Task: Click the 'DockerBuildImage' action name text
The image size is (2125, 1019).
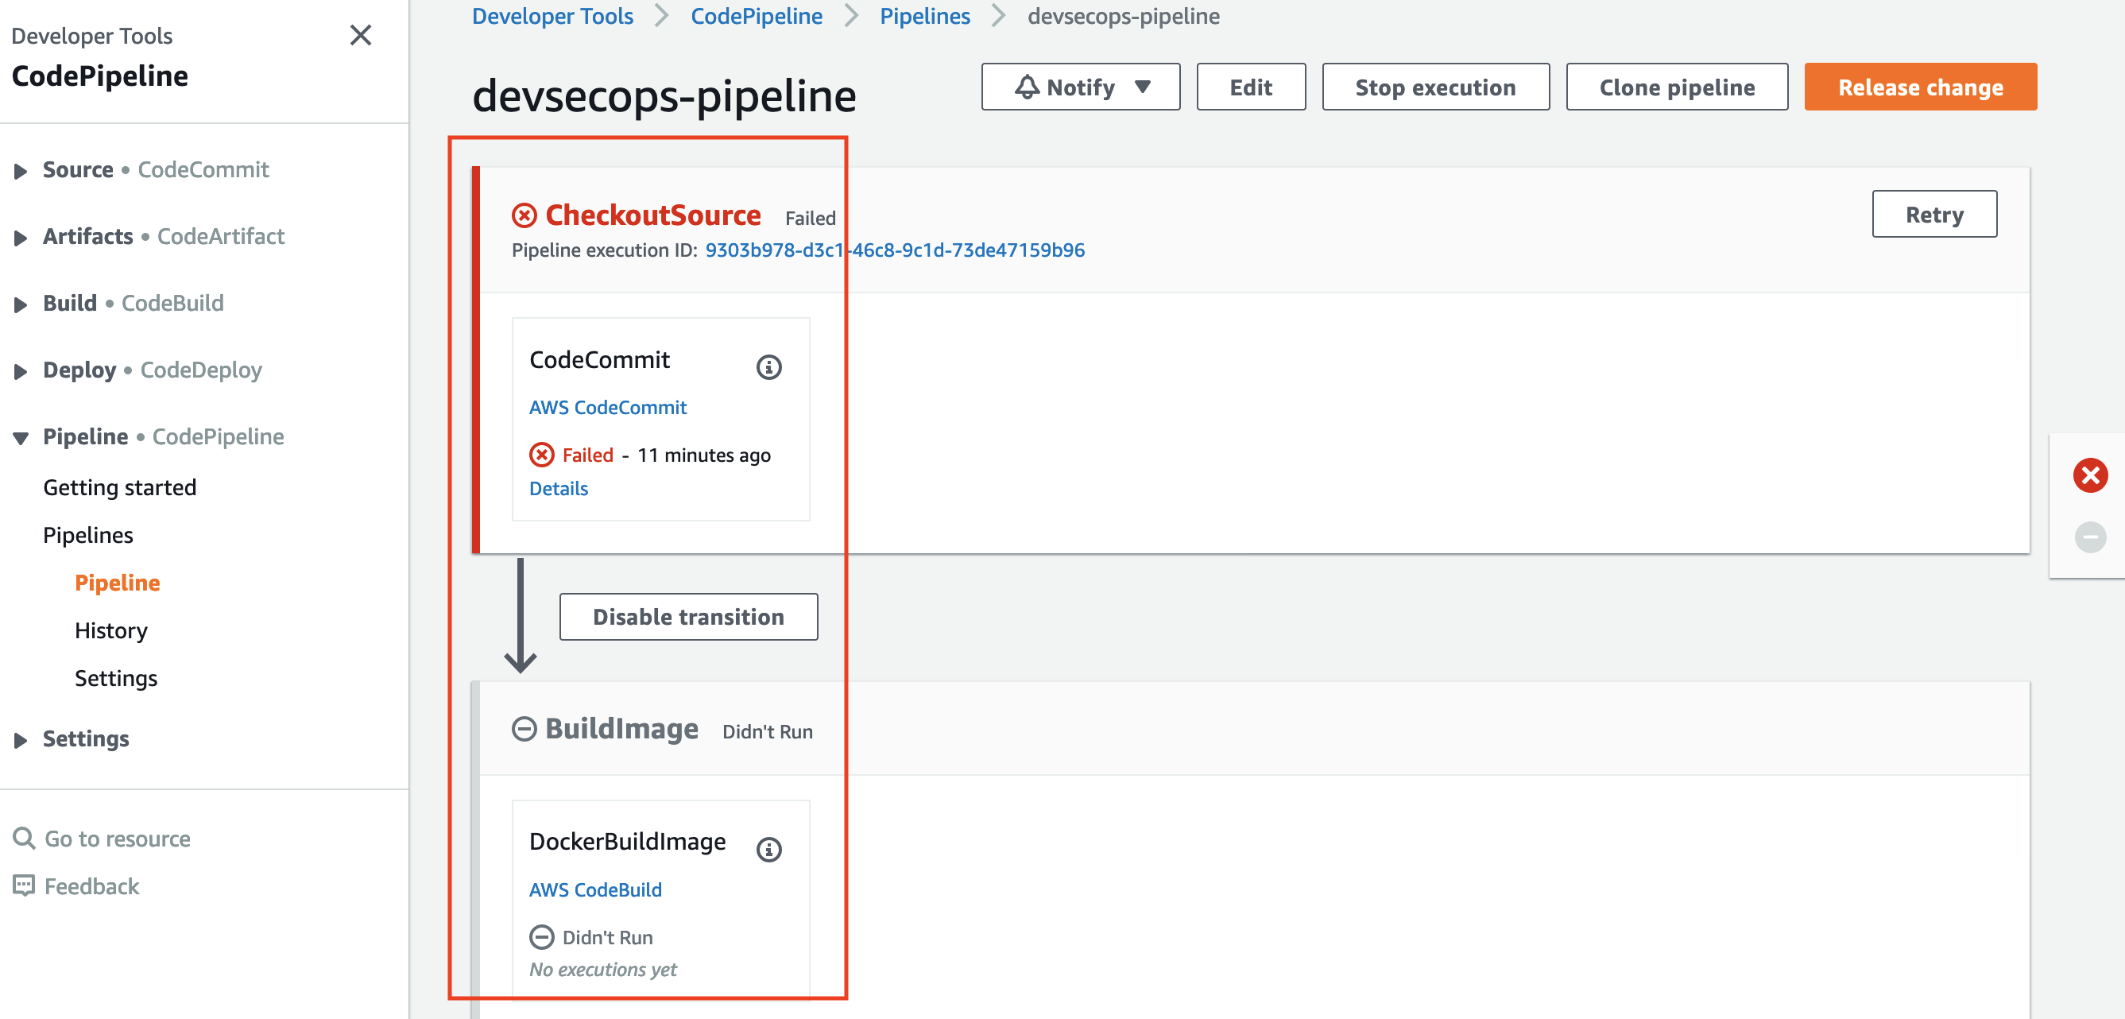Action: [628, 841]
